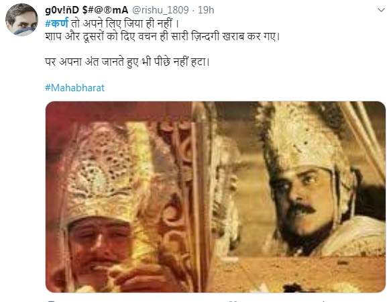Viewport: 391px width, 302px height.
Task: Open the tweet author's profile avatar
Action: 21,19
